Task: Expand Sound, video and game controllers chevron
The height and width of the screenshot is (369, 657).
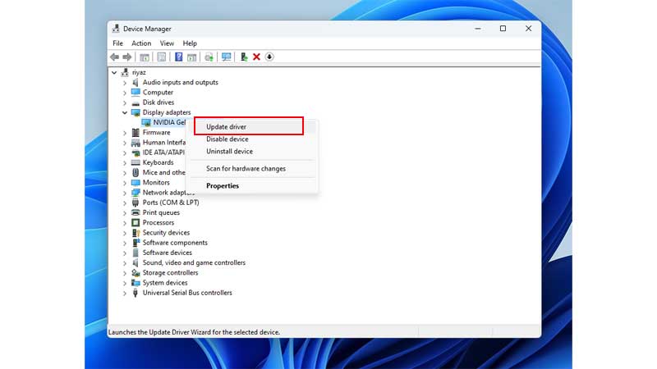Action: point(125,263)
